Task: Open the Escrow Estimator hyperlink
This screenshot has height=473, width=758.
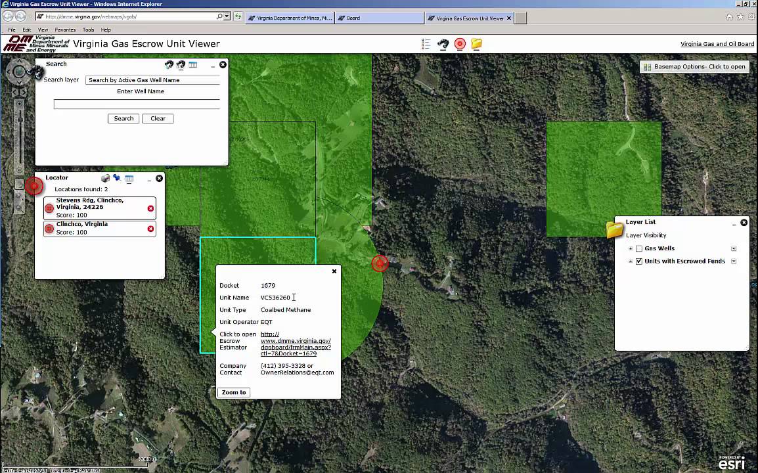Action: pos(296,344)
